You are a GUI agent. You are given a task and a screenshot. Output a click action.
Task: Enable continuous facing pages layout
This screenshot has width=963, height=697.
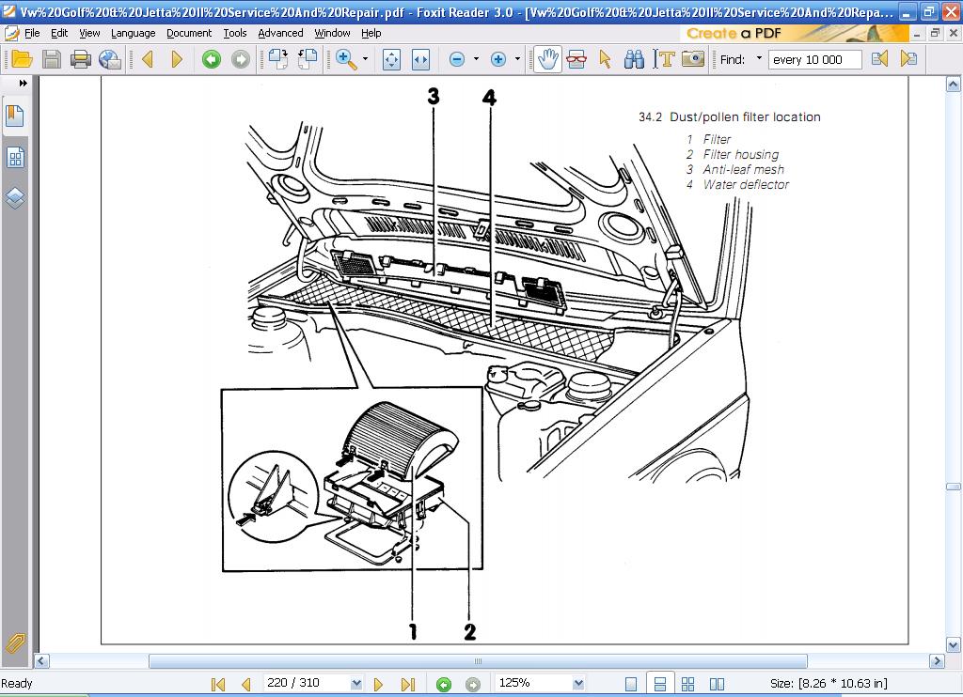click(717, 684)
